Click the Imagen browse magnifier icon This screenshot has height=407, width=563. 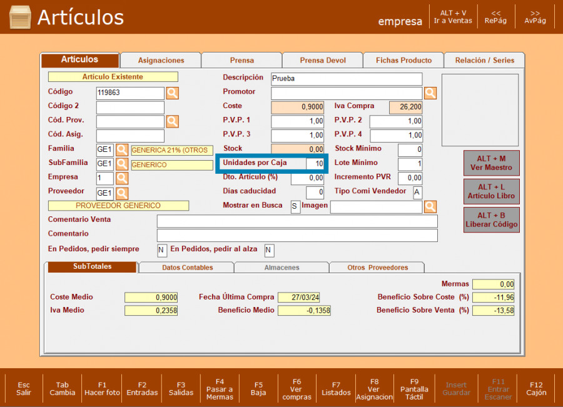(430, 206)
